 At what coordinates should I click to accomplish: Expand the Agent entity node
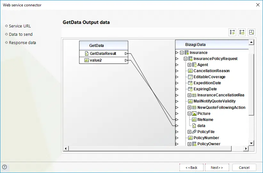pos(189,65)
